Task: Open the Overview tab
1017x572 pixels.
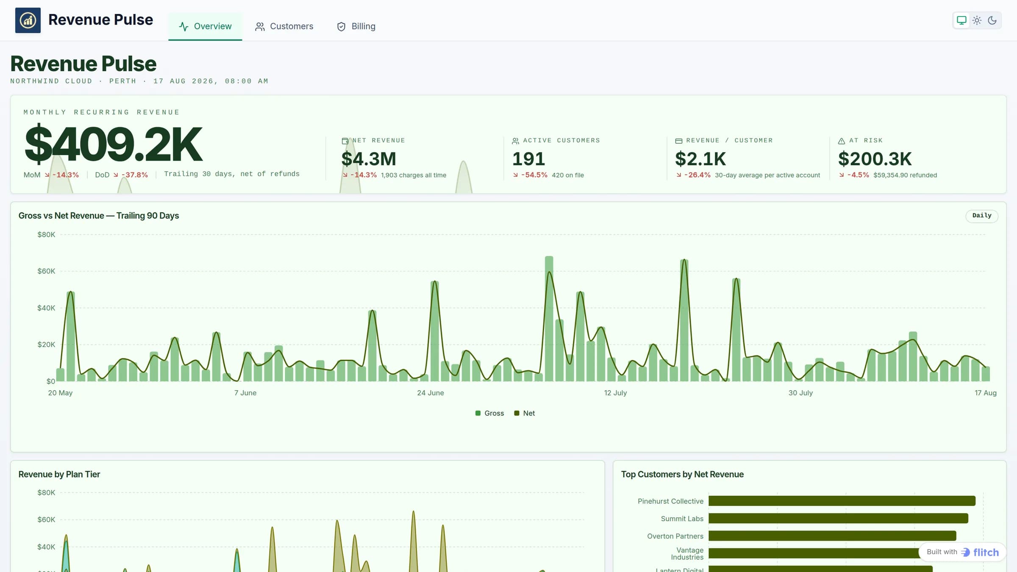Action: [x=205, y=26]
